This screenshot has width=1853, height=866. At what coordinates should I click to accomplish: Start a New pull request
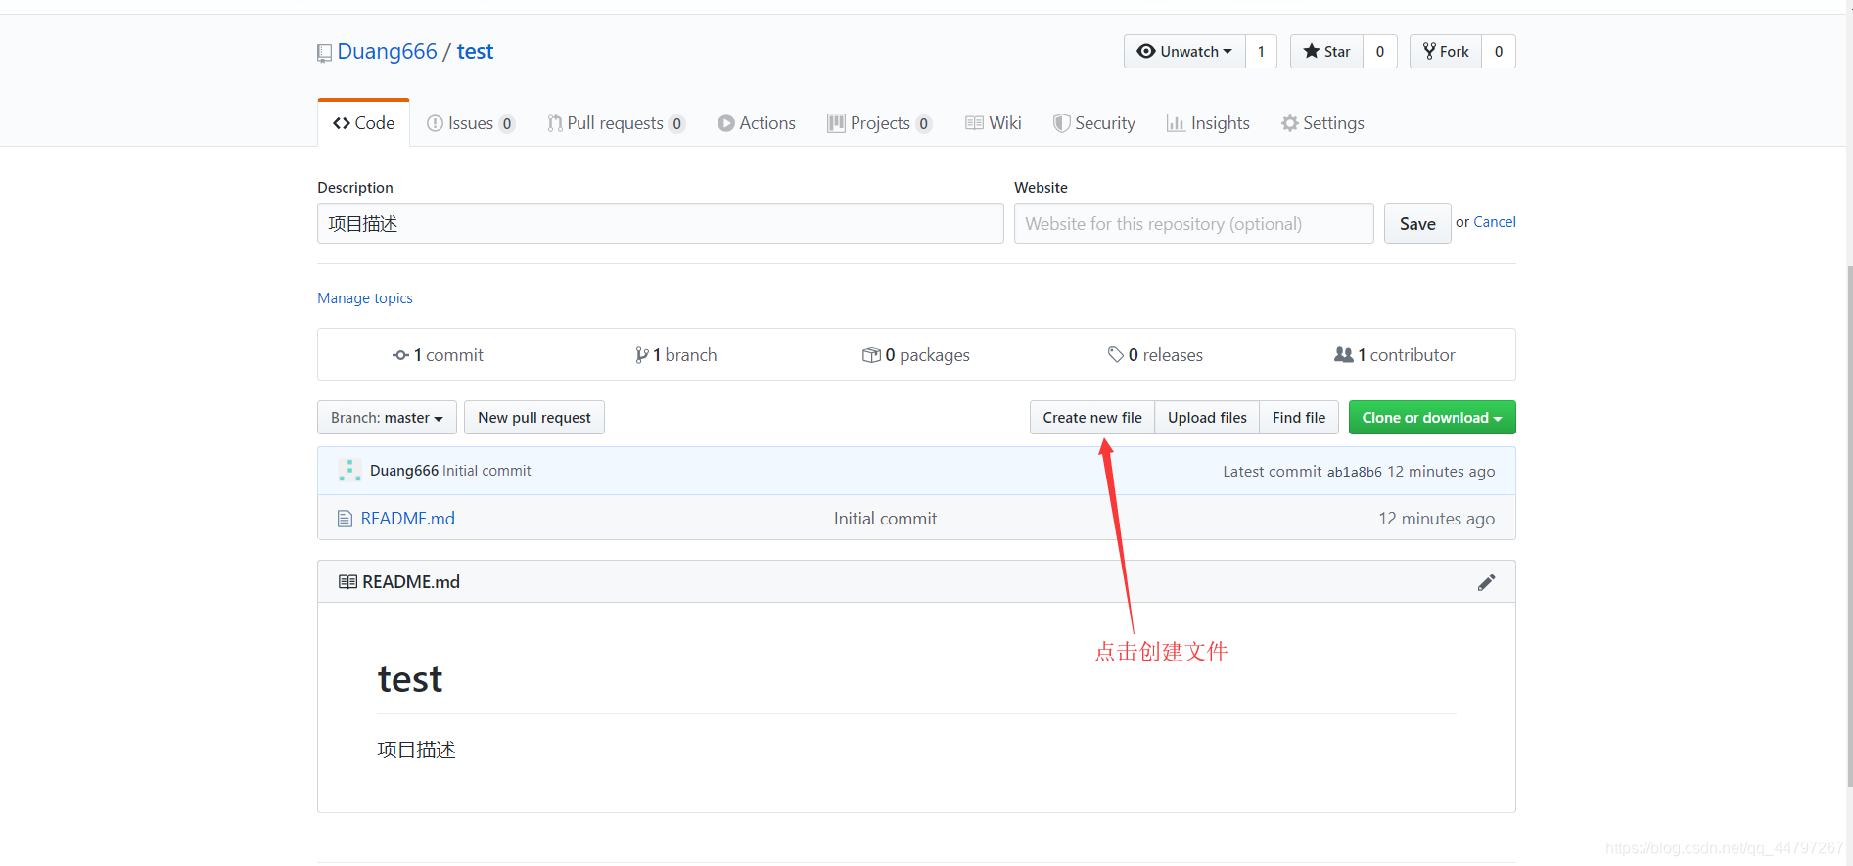click(x=534, y=418)
